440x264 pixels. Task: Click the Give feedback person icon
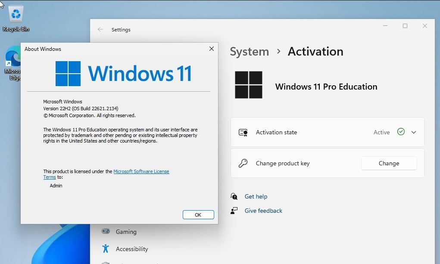[x=234, y=211]
